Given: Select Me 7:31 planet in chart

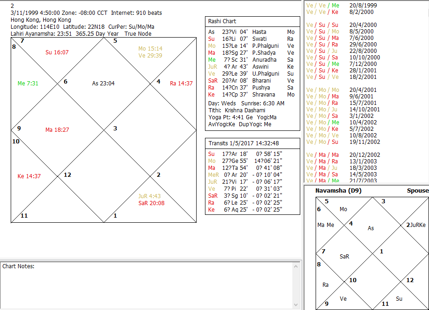Looking at the screenshot, I should point(28,84).
